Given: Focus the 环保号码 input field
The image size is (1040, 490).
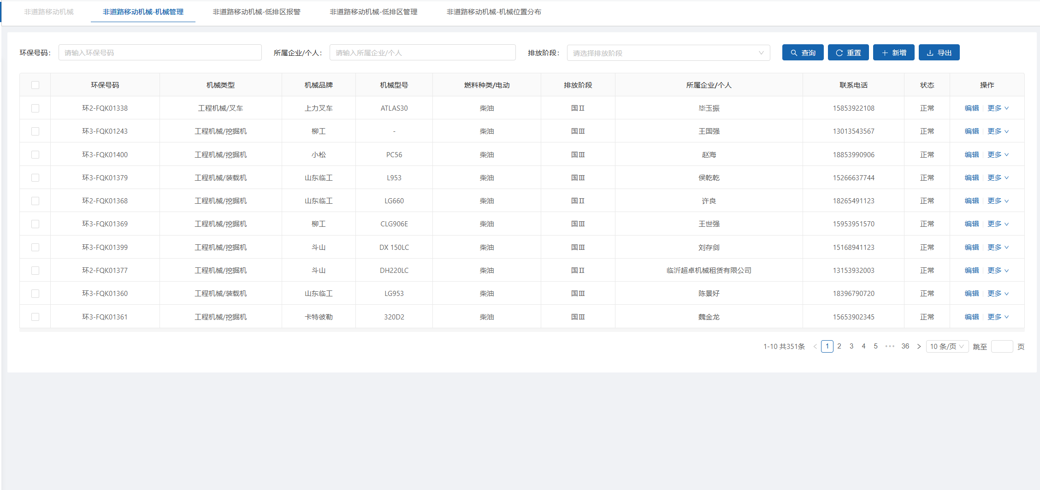Looking at the screenshot, I should (160, 53).
